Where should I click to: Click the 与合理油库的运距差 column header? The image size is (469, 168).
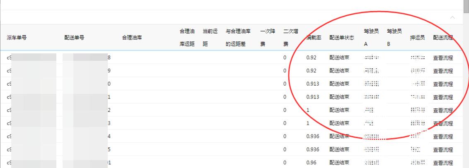tap(238, 38)
